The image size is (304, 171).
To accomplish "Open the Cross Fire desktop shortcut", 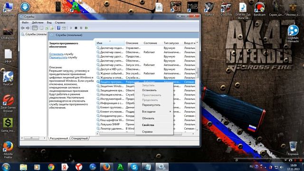I will pos(226,9).
